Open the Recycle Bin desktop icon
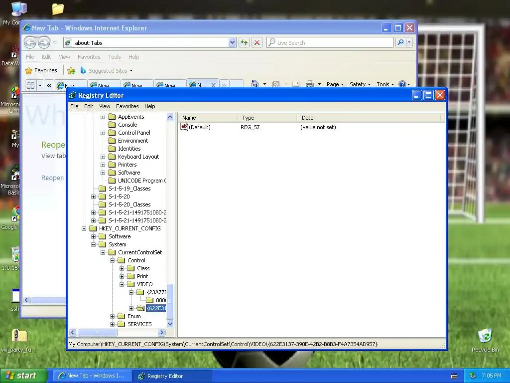 click(485, 341)
